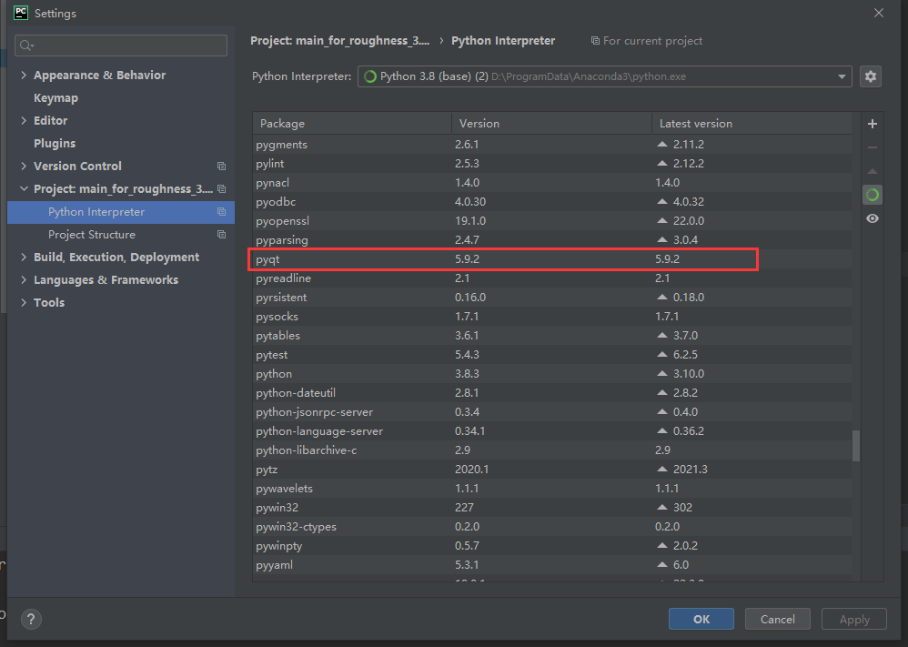The width and height of the screenshot is (908, 647).
Task: Click the OK button
Action: click(x=701, y=619)
